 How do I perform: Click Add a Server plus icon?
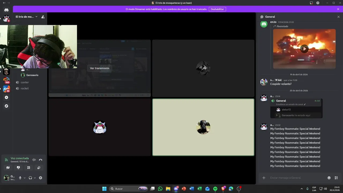[6, 97]
